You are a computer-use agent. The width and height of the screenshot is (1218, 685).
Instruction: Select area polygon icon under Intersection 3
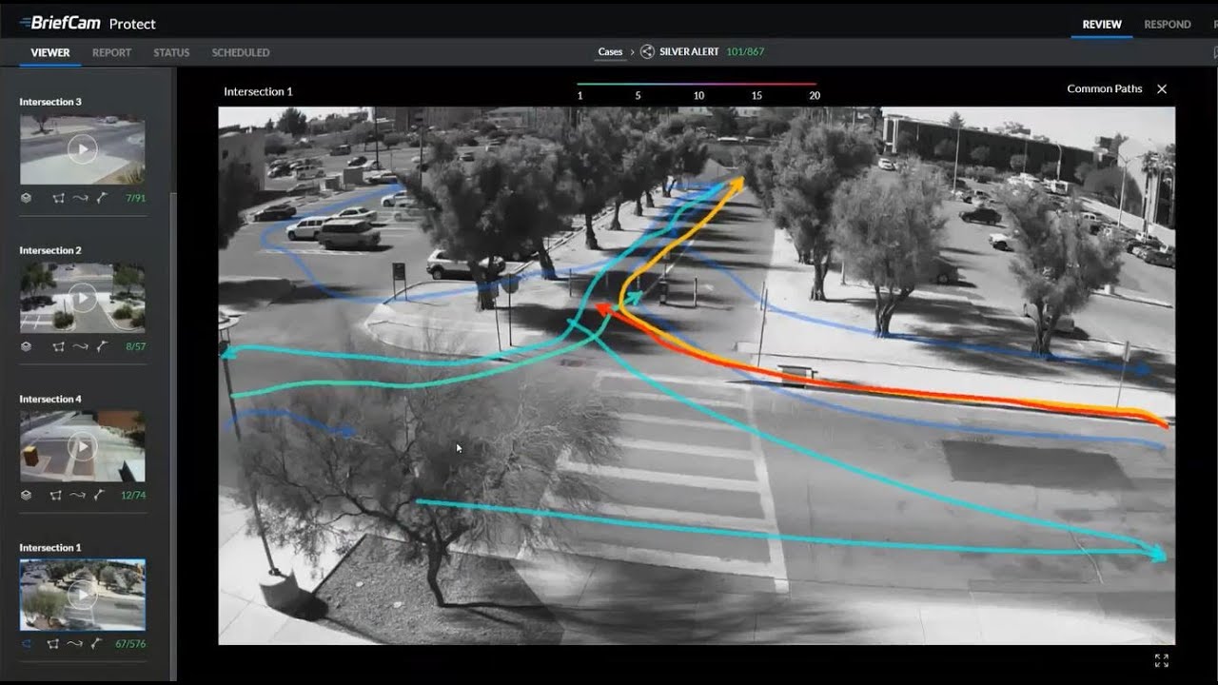click(57, 198)
